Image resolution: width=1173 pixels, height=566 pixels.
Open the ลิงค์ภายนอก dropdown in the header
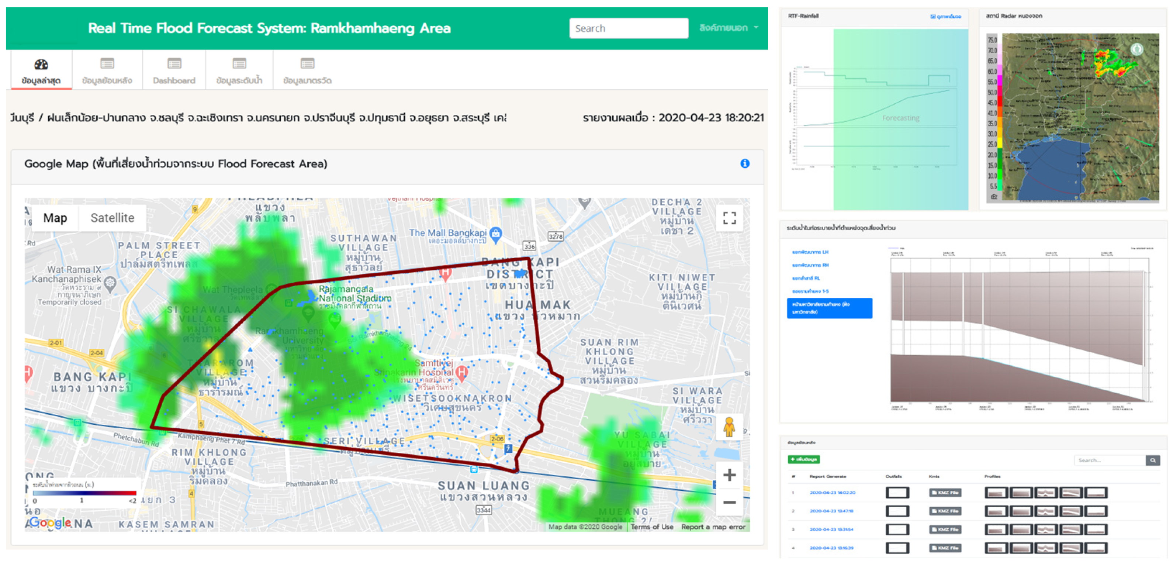728,28
